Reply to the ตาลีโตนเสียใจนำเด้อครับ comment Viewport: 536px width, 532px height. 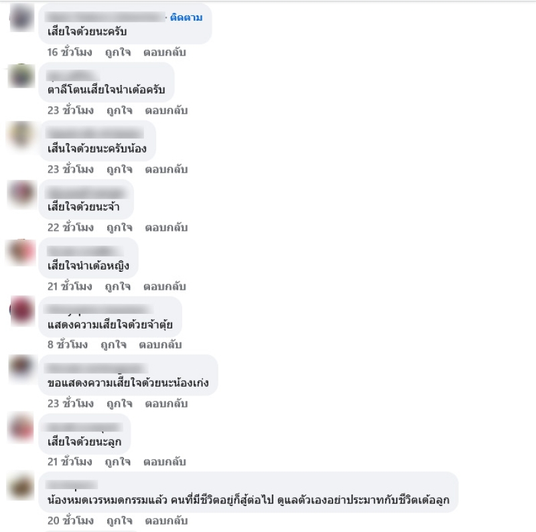166,110
